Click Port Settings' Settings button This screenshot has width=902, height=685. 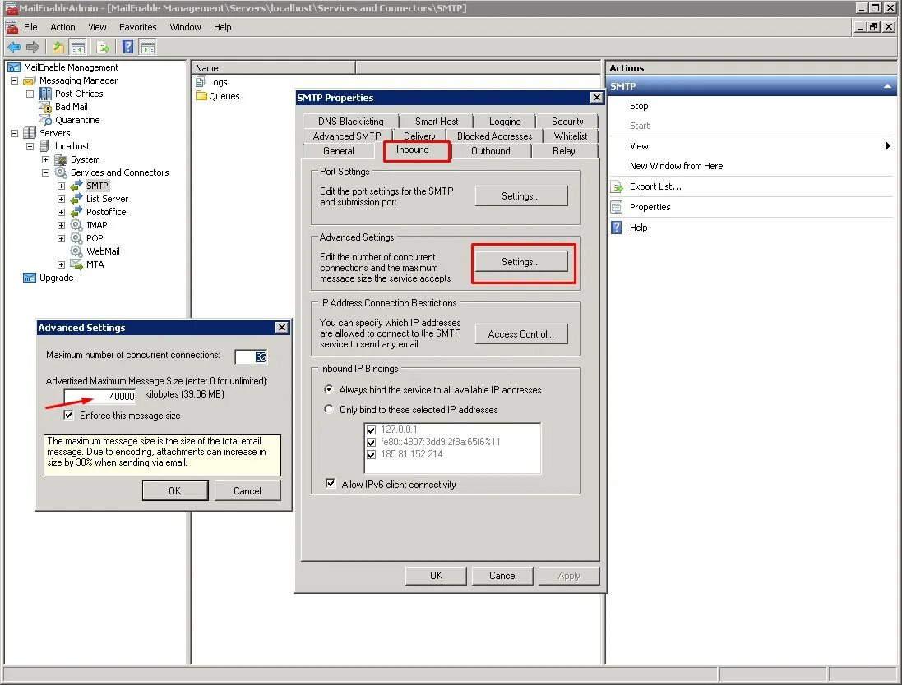coord(521,196)
